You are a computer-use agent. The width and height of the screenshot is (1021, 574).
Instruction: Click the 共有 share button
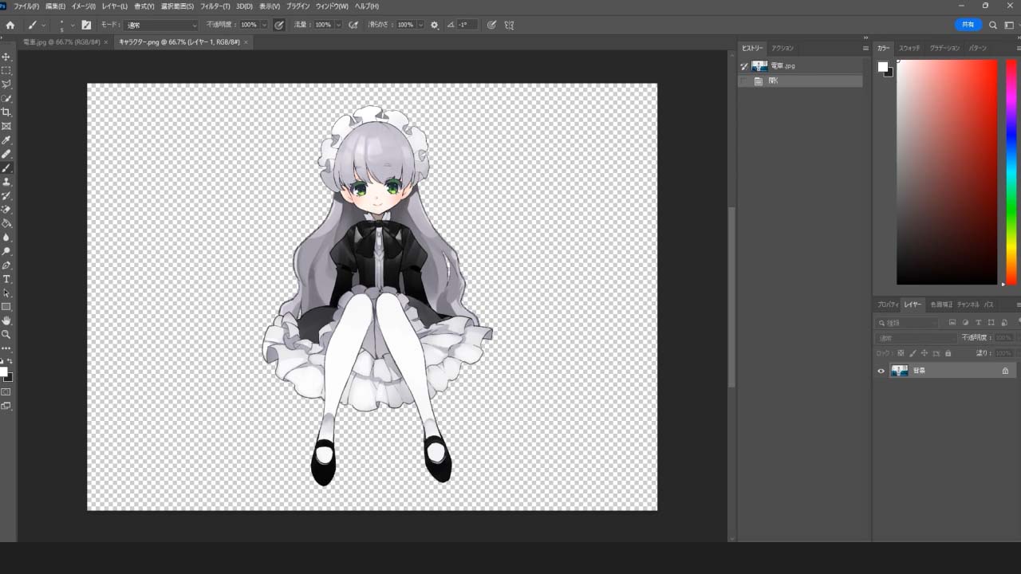click(x=968, y=25)
